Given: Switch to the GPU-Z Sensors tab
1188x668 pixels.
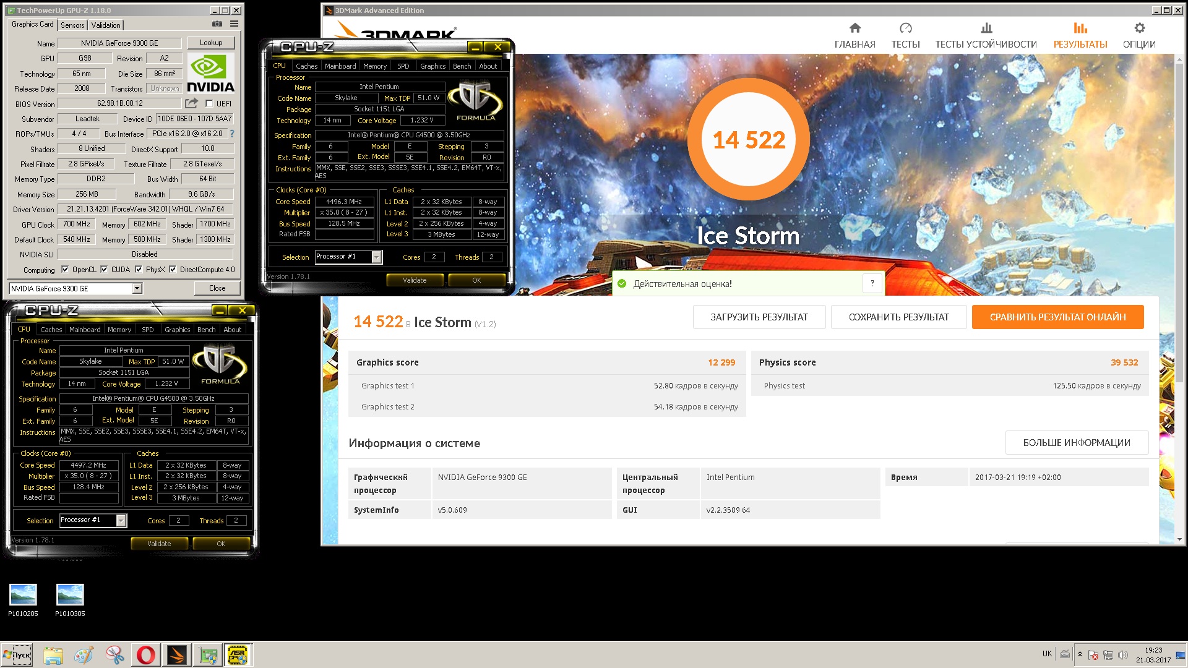Looking at the screenshot, I should tap(72, 25).
